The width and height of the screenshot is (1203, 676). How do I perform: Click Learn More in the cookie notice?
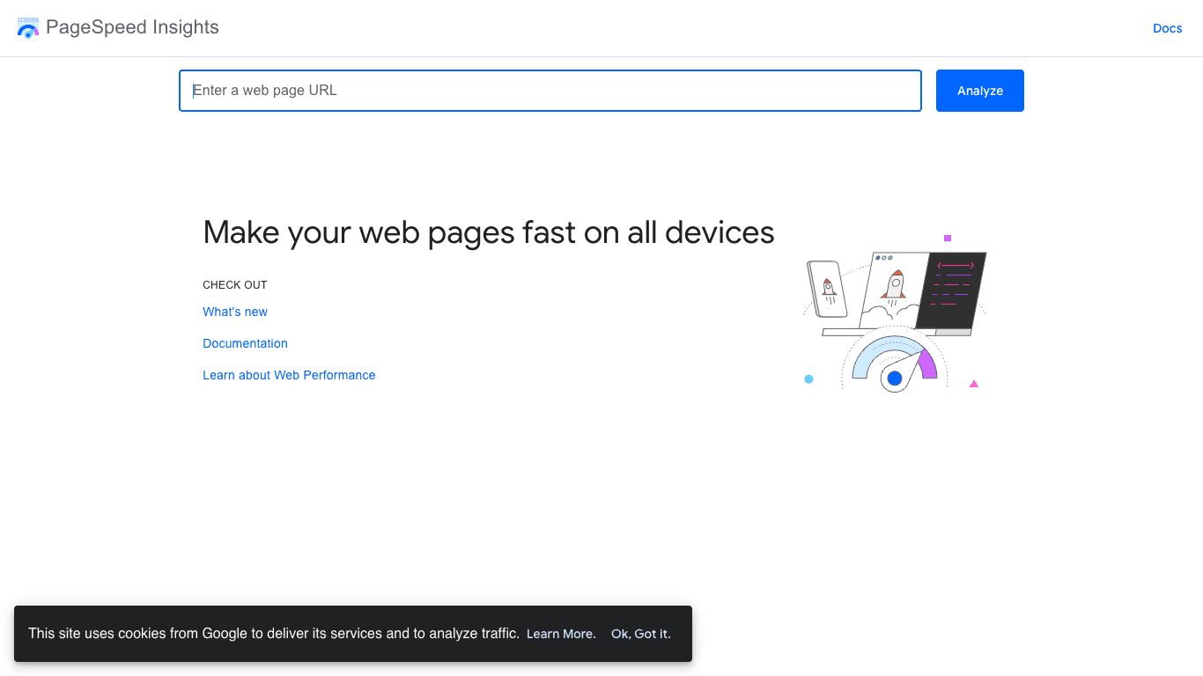(x=560, y=634)
